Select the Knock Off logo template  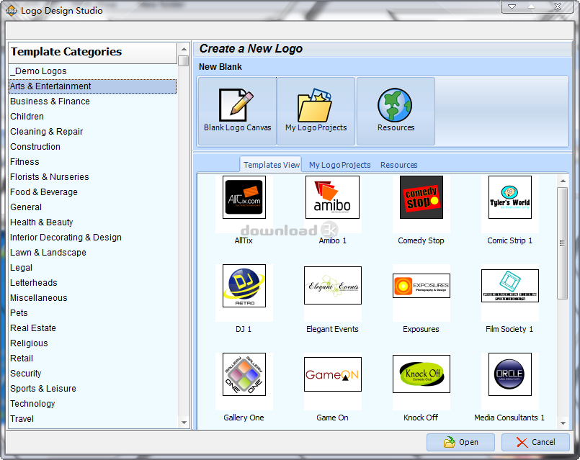click(x=421, y=374)
